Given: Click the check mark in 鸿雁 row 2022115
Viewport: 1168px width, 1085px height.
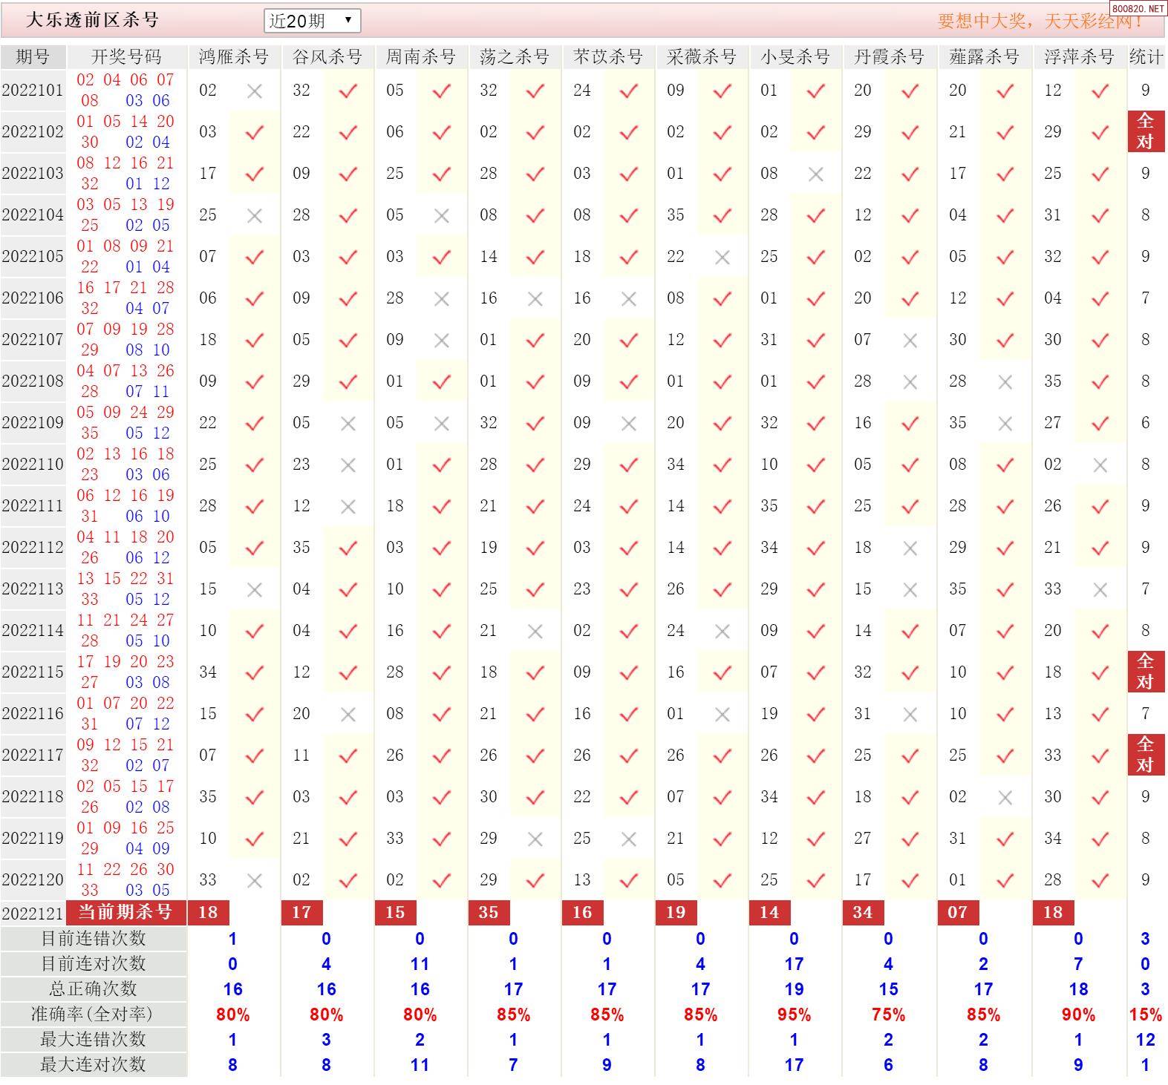Looking at the screenshot, I should click(255, 672).
